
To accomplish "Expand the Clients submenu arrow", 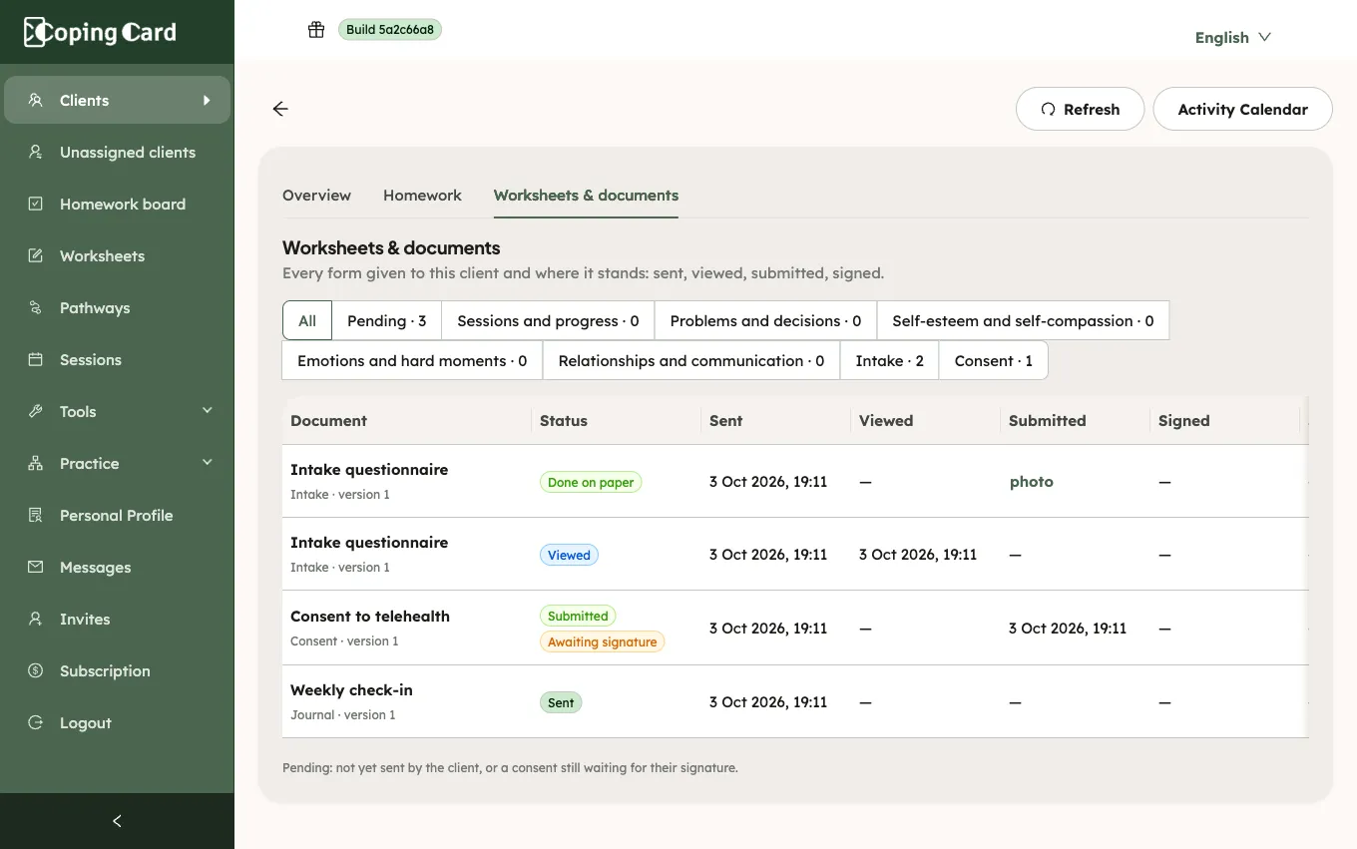I will click(x=207, y=100).
